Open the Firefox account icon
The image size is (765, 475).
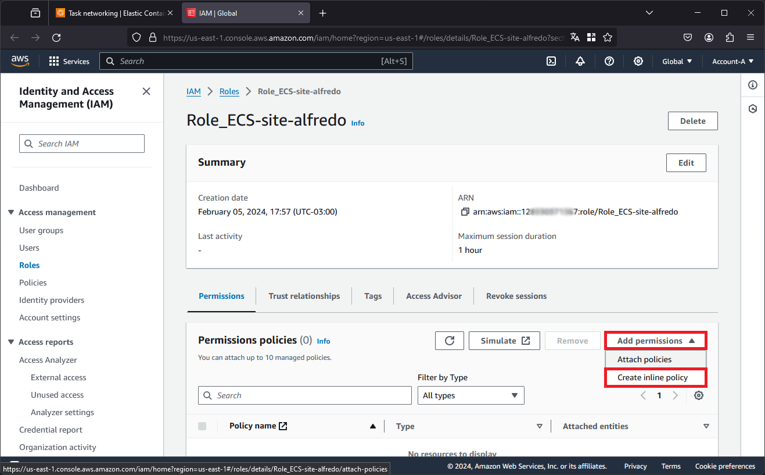709,37
